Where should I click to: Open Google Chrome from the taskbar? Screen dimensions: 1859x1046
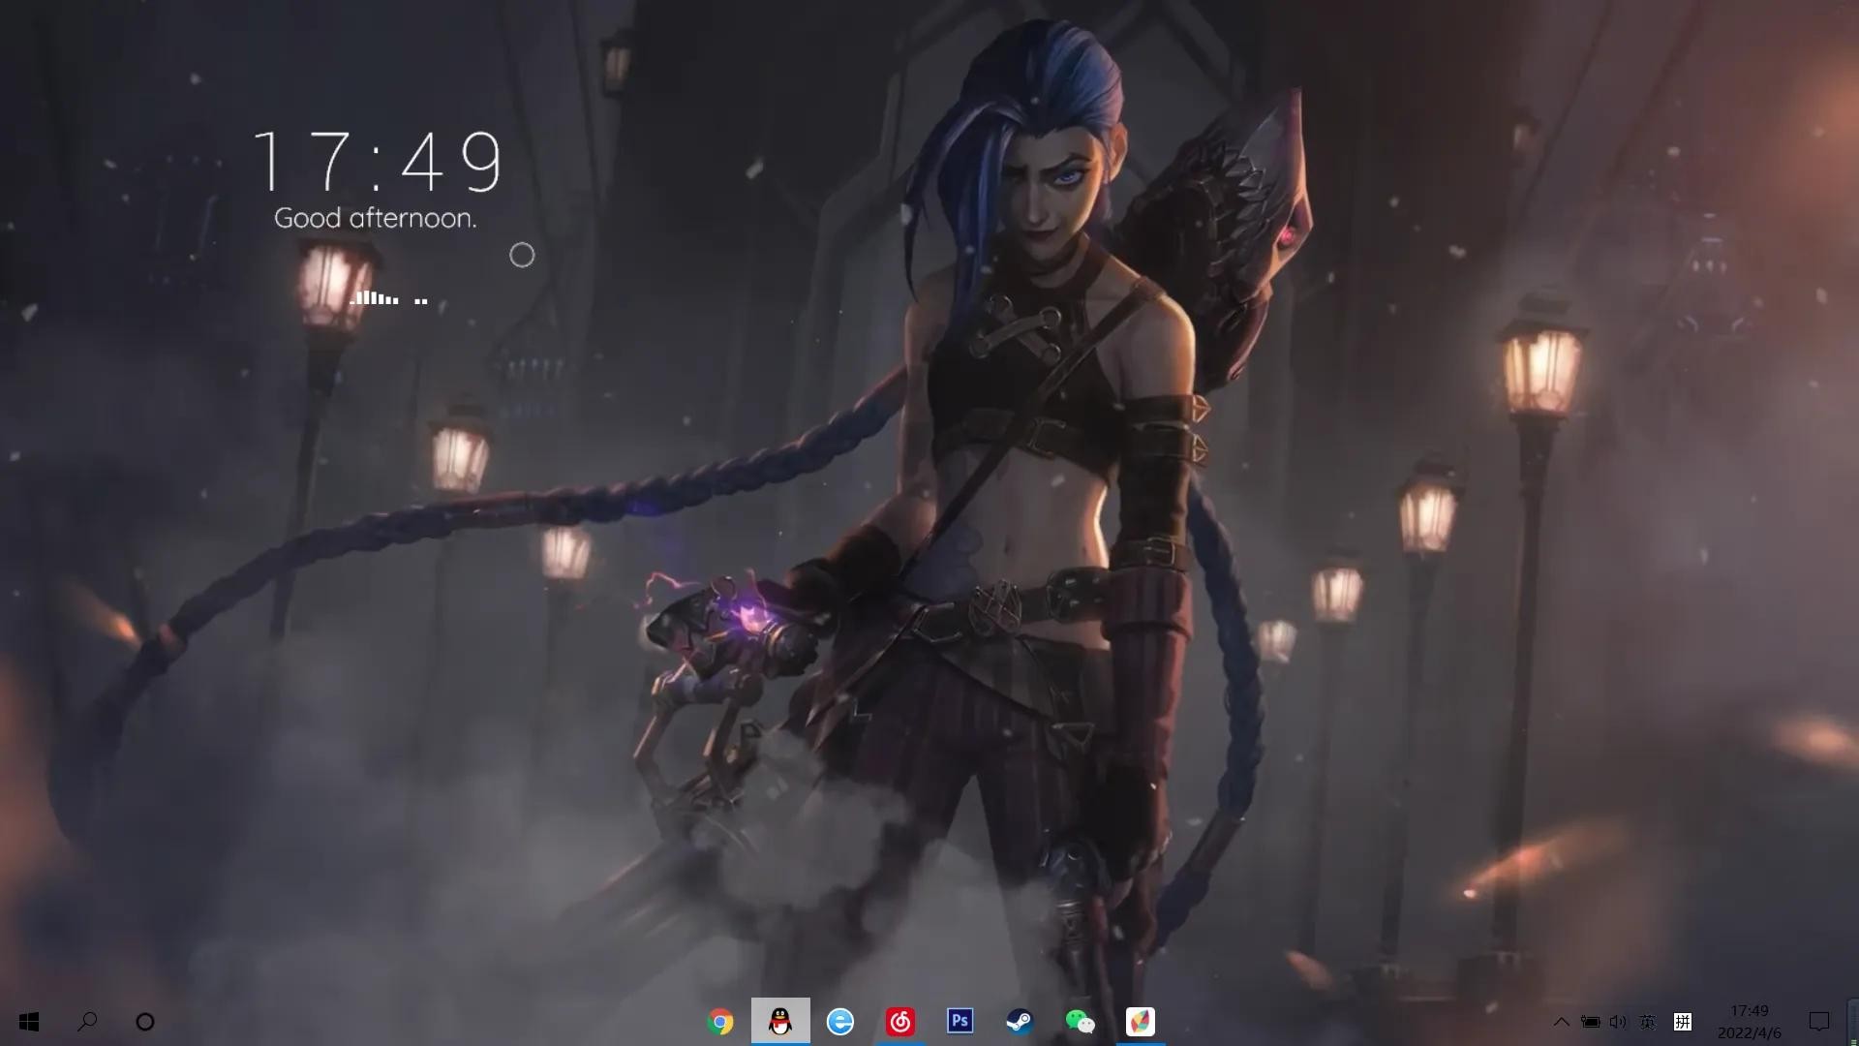[x=720, y=1022]
